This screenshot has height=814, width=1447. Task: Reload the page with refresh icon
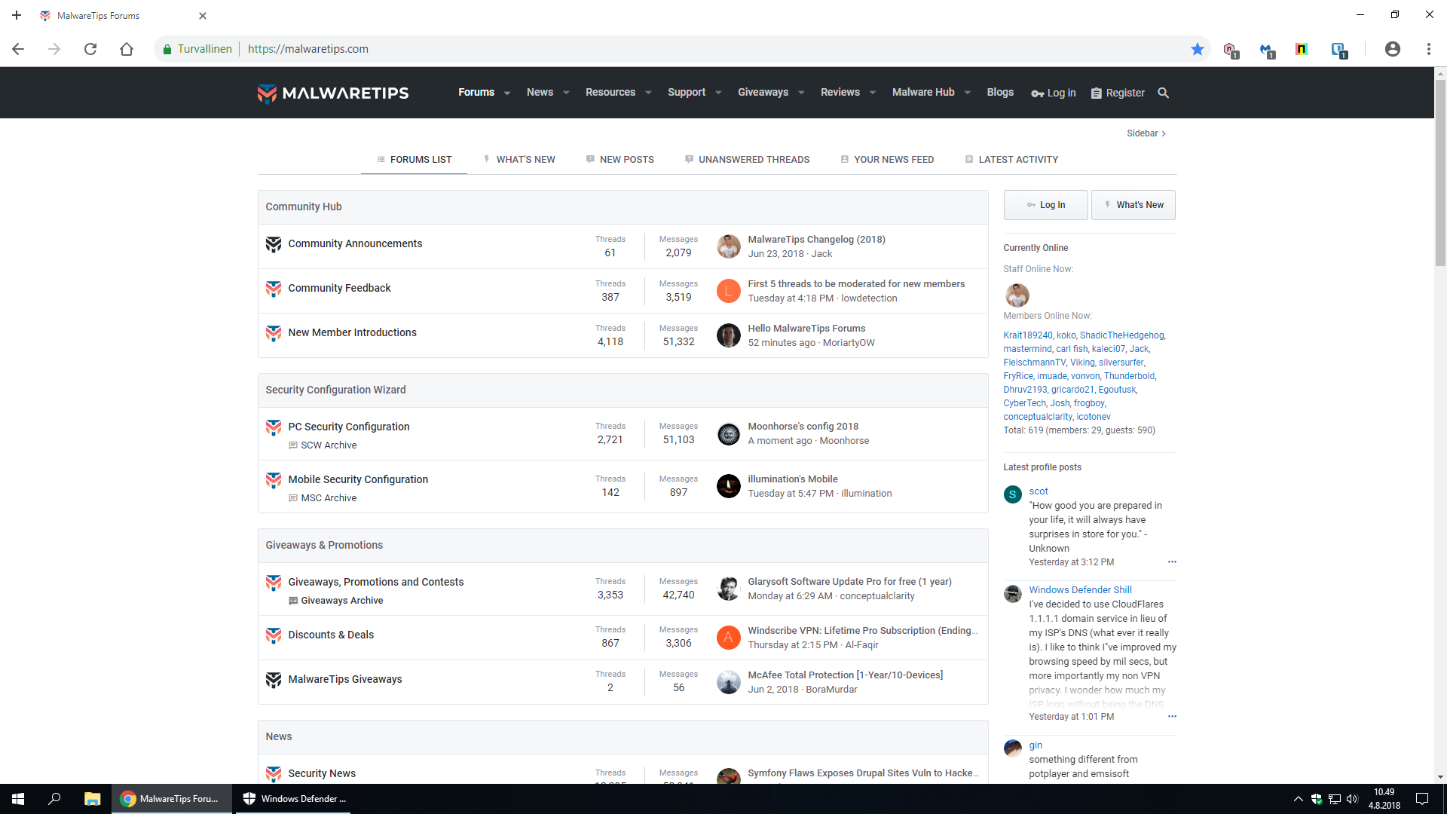coord(90,49)
